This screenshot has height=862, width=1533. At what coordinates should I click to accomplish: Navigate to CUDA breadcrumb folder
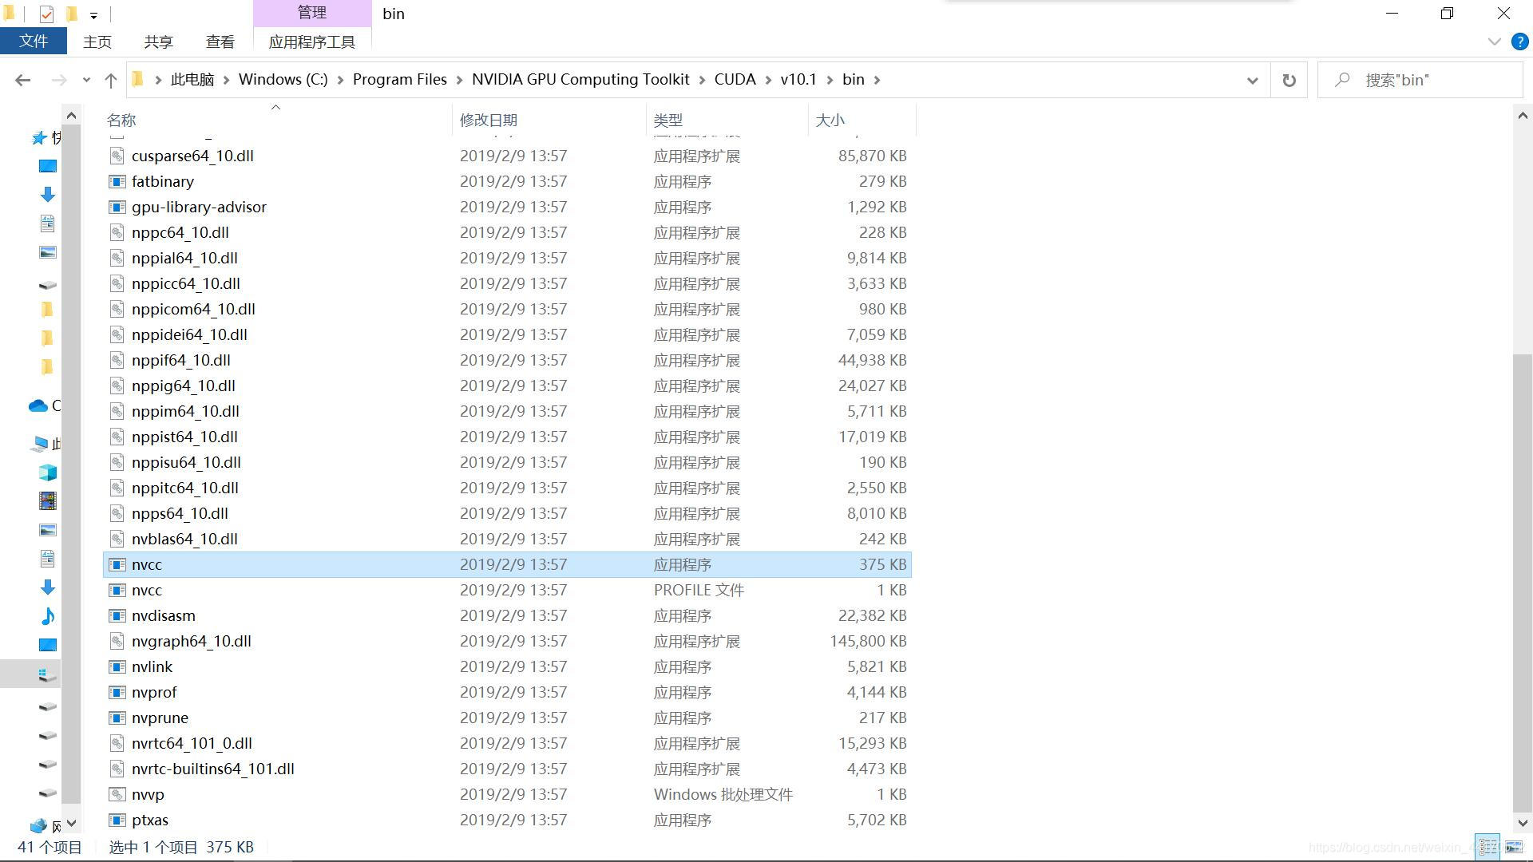pos(735,80)
